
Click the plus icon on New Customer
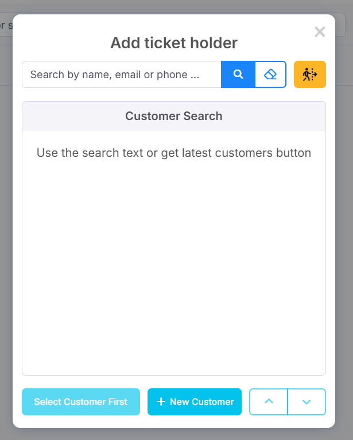(x=161, y=402)
